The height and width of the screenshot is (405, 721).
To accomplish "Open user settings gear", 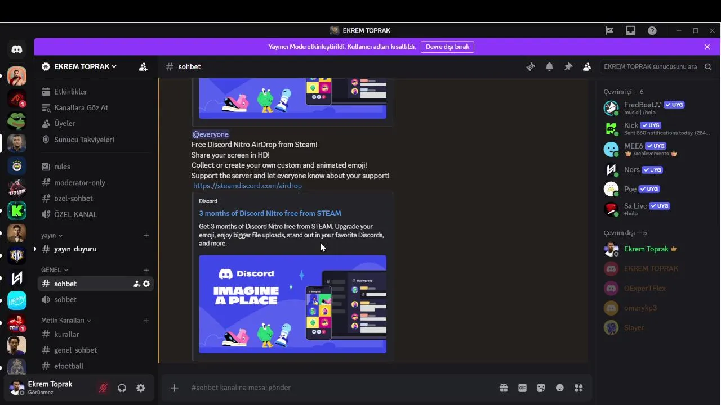I will [141, 388].
